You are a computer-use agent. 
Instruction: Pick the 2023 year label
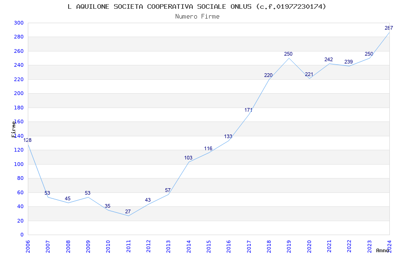pyautogui.click(x=369, y=246)
